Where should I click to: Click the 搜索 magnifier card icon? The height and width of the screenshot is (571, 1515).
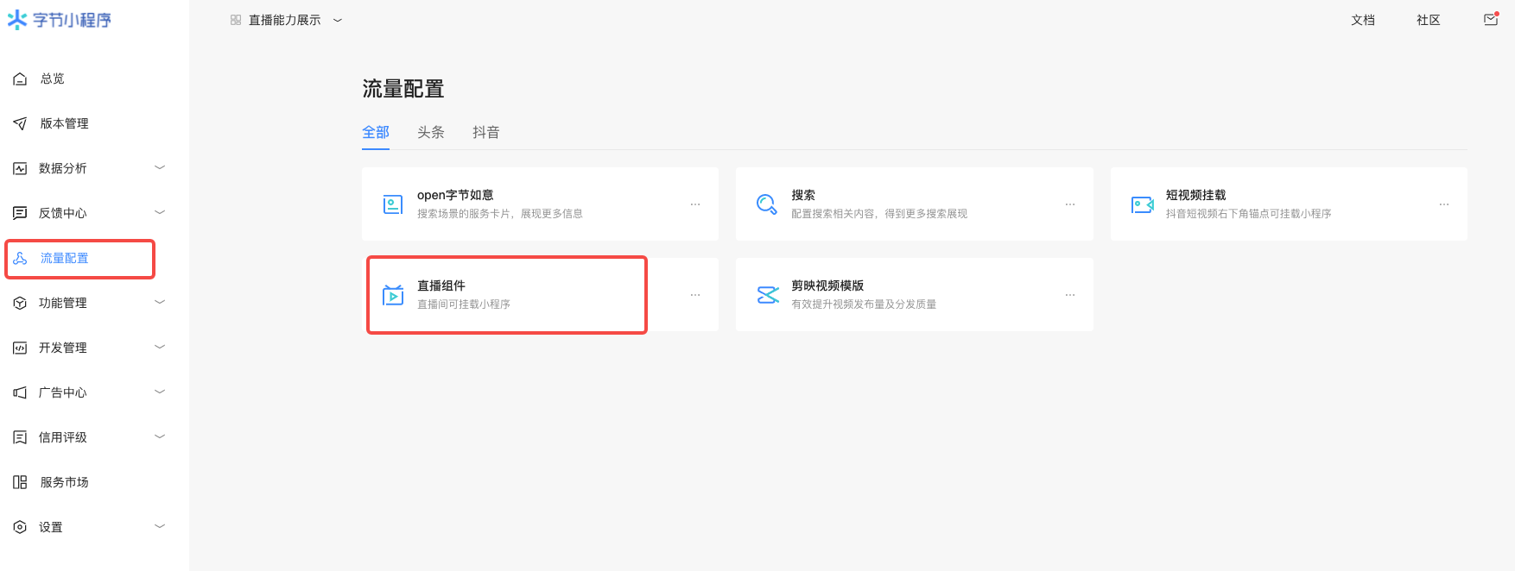point(767,204)
